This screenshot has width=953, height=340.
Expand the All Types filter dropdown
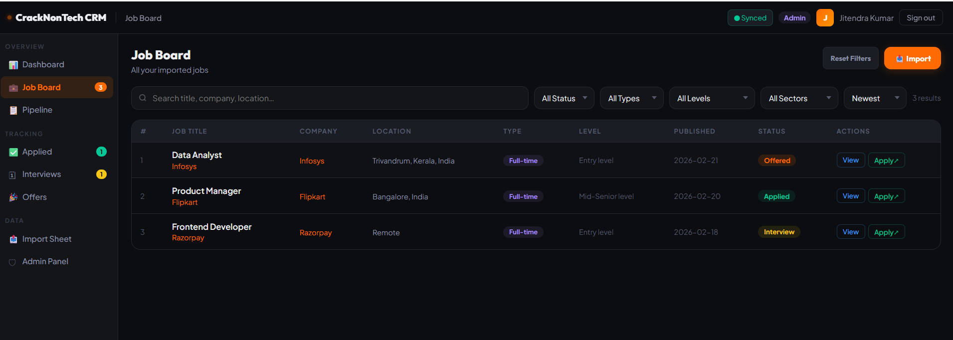click(631, 98)
